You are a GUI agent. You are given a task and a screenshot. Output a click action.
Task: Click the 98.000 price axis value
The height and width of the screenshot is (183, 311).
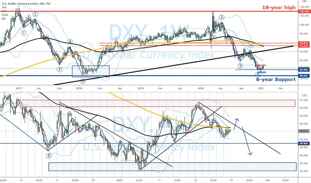pyautogui.click(x=304, y=34)
